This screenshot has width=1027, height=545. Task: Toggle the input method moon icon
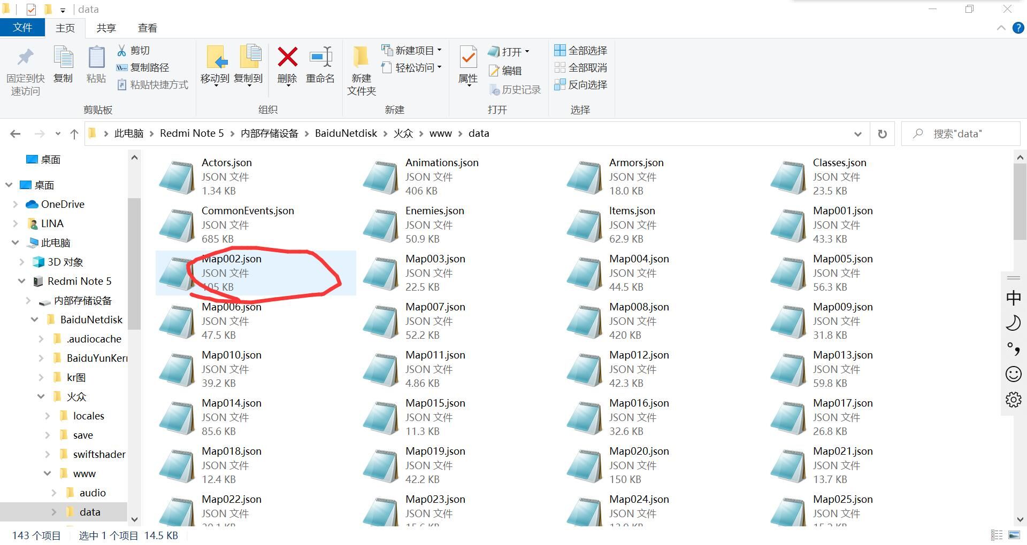(x=1013, y=323)
